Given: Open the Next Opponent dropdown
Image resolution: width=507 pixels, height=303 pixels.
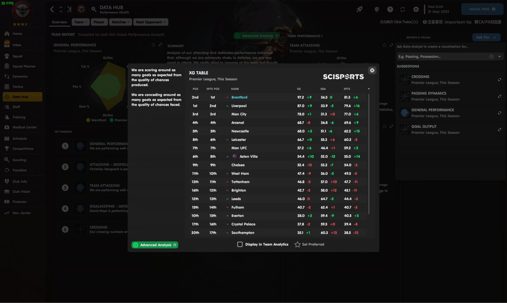Looking at the screenshot, I should click(x=151, y=22).
